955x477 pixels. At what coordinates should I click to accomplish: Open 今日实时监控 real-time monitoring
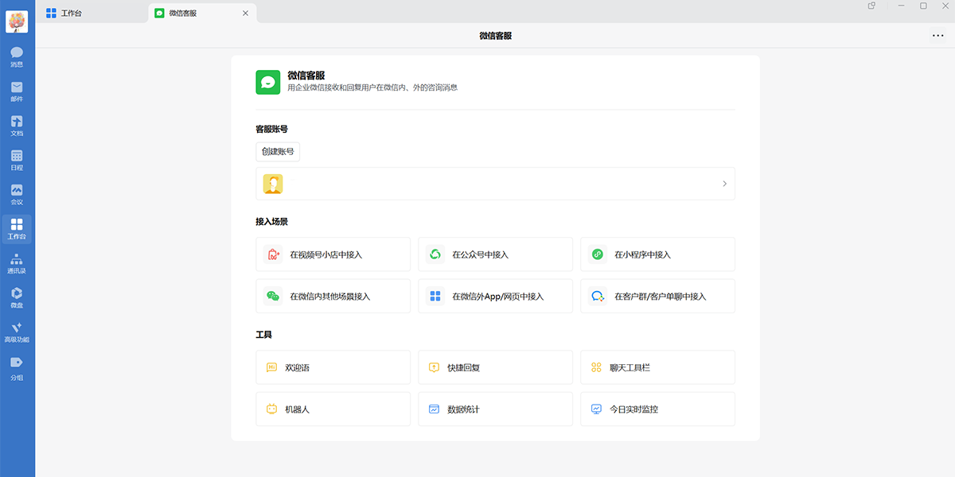657,409
